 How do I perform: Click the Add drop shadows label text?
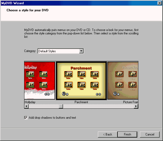coord(52,118)
